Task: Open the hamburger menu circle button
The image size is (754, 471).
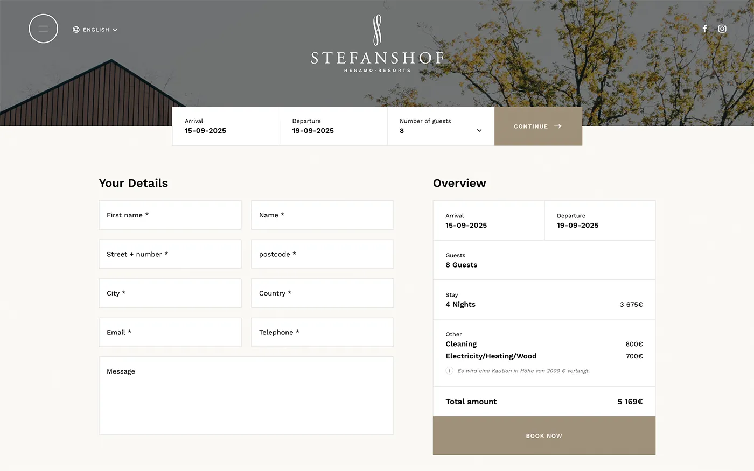Action: pyautogui.click(x=43, y=29)
